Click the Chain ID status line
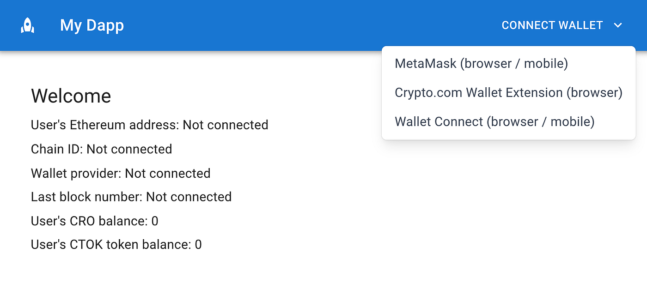647x290 pixels. (x=101, y=149)
